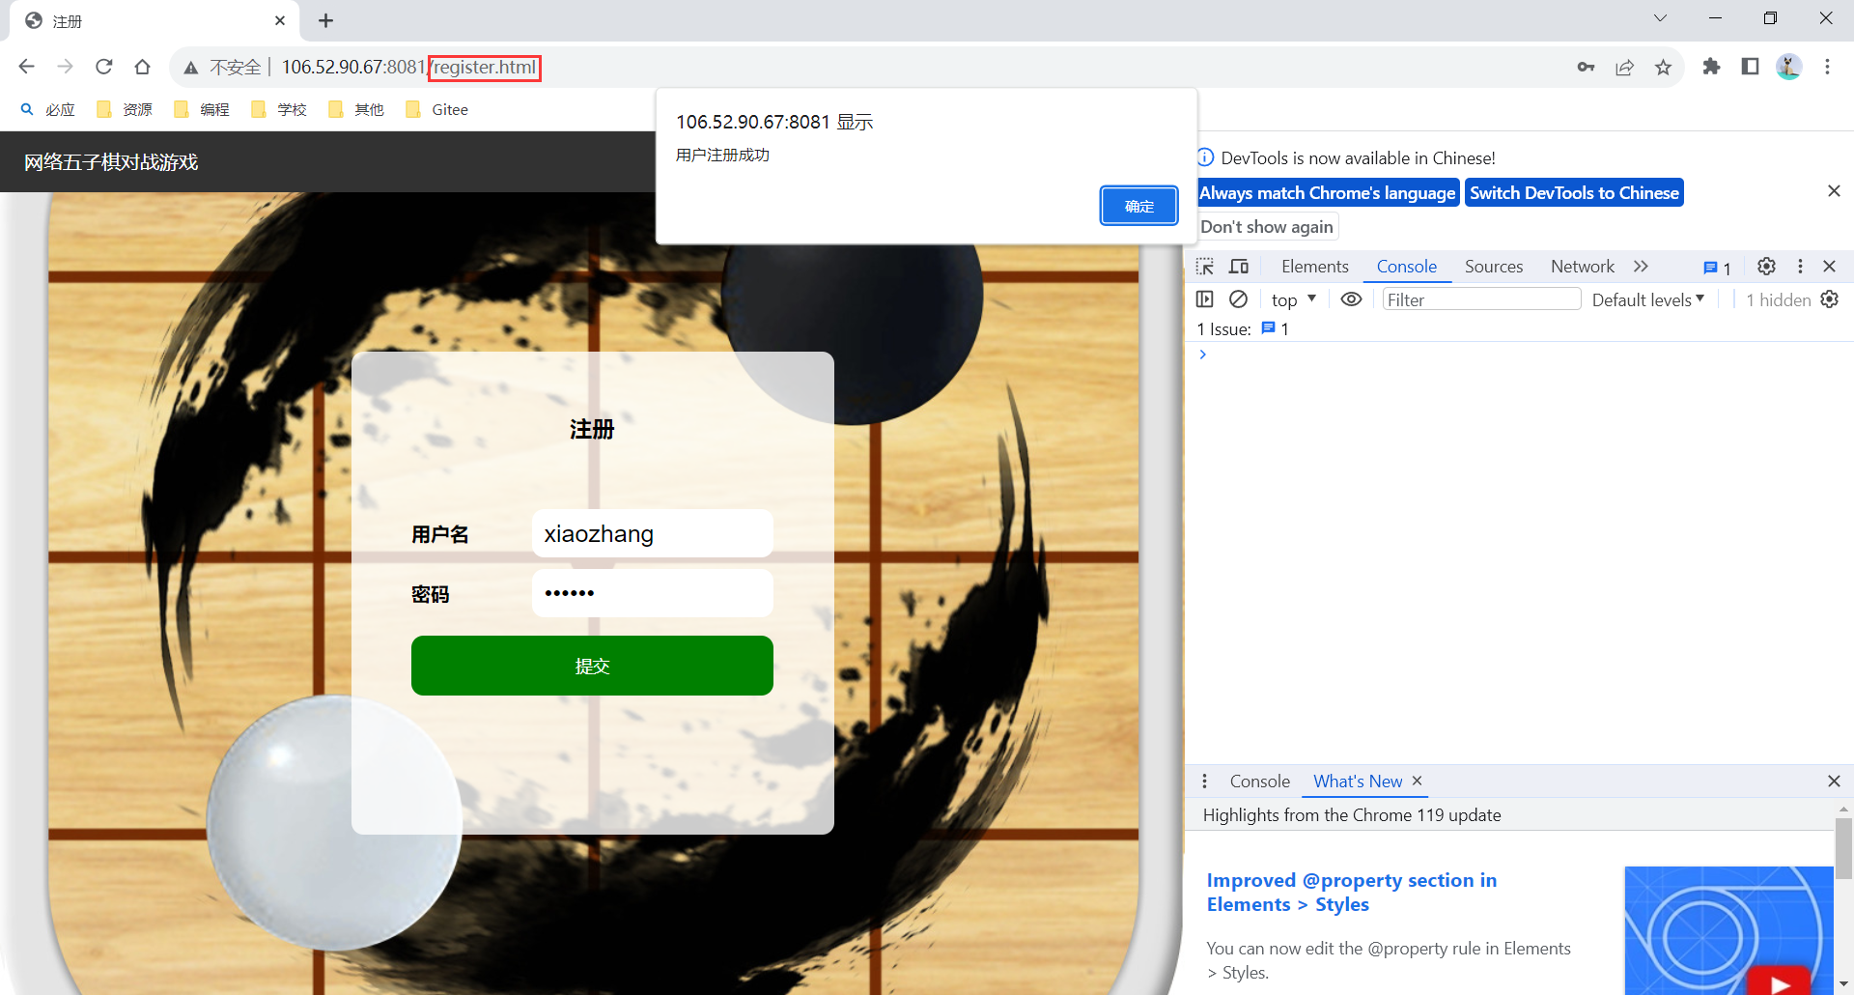Close the DevTools panel
The width and height of the screenshot is (1854, 995).
coord(1829,267)
